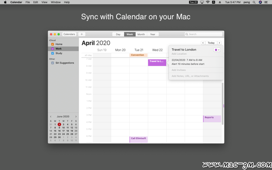The width and height of the screenshot is (272, 170).
Task: Select highlighted day 2 in mini calendar
Action: pos(60,124)
